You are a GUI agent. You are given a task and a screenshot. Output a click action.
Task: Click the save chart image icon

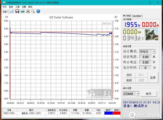point(23,11)
